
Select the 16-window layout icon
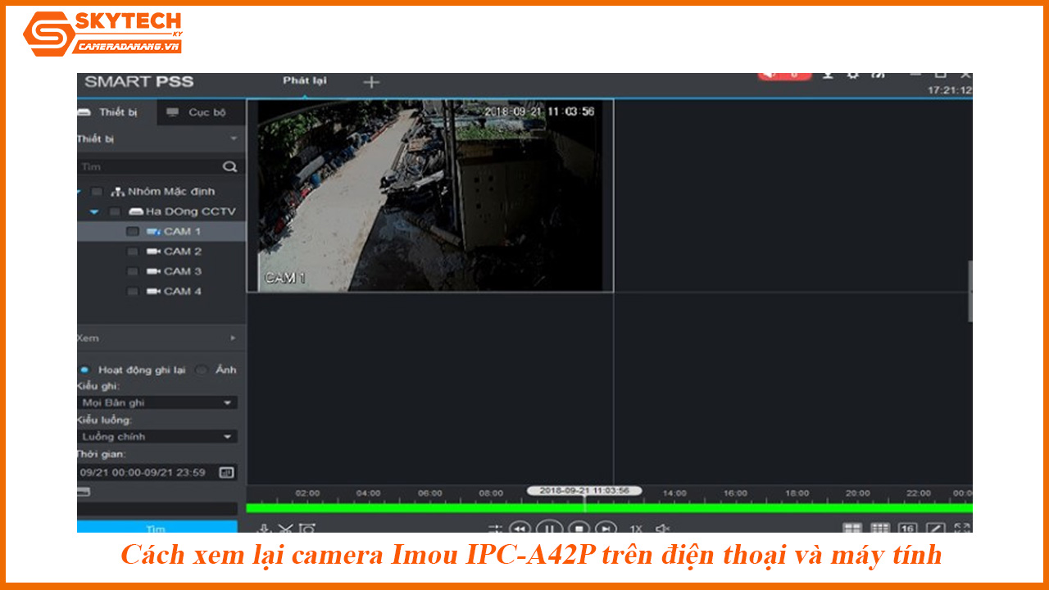(907, 529)
